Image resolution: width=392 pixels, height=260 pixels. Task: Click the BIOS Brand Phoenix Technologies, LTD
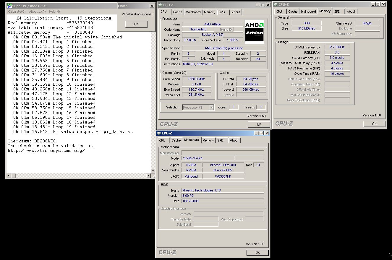pos(223,191)
